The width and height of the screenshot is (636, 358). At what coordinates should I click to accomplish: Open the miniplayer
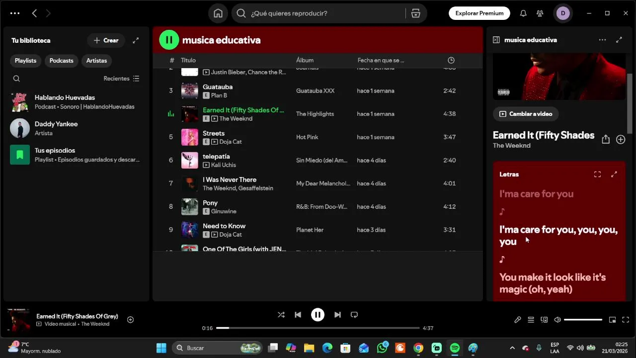pyautogui.click(x=612, y=320)
